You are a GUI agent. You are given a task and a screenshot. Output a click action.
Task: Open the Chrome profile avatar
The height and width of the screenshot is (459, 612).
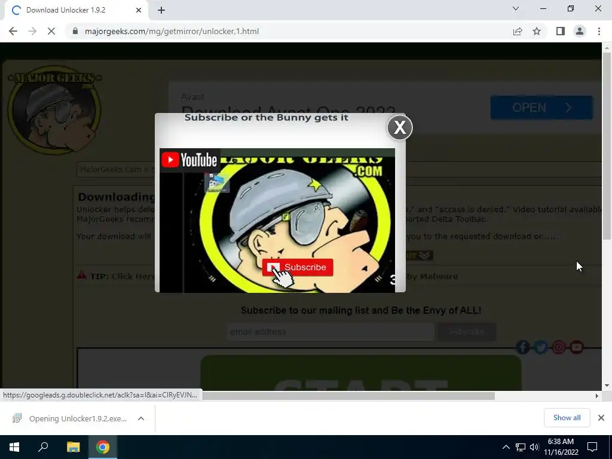580,31
